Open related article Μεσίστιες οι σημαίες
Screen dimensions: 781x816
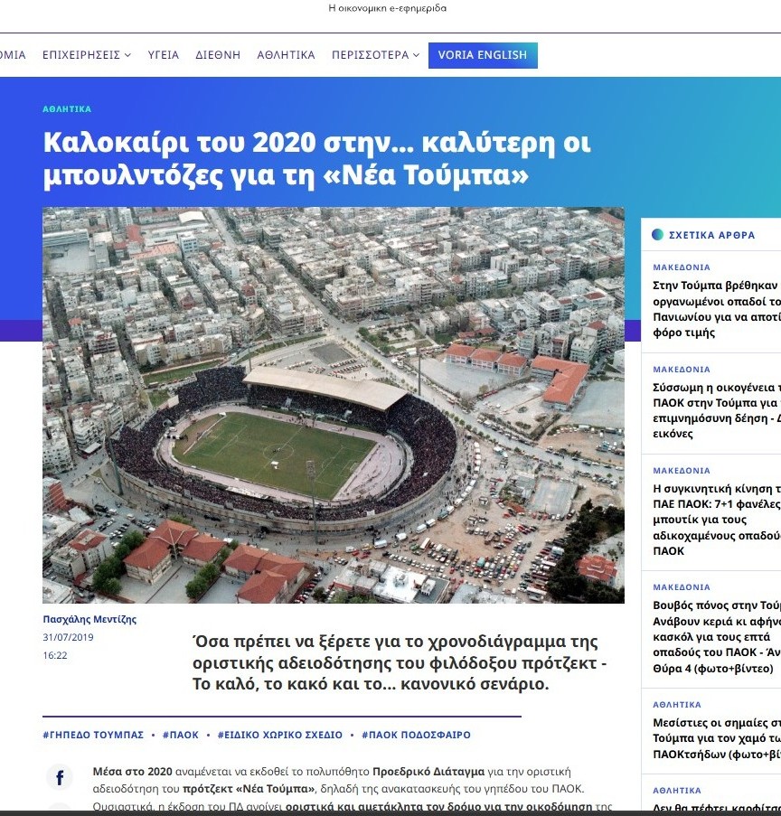coord(717,738)
